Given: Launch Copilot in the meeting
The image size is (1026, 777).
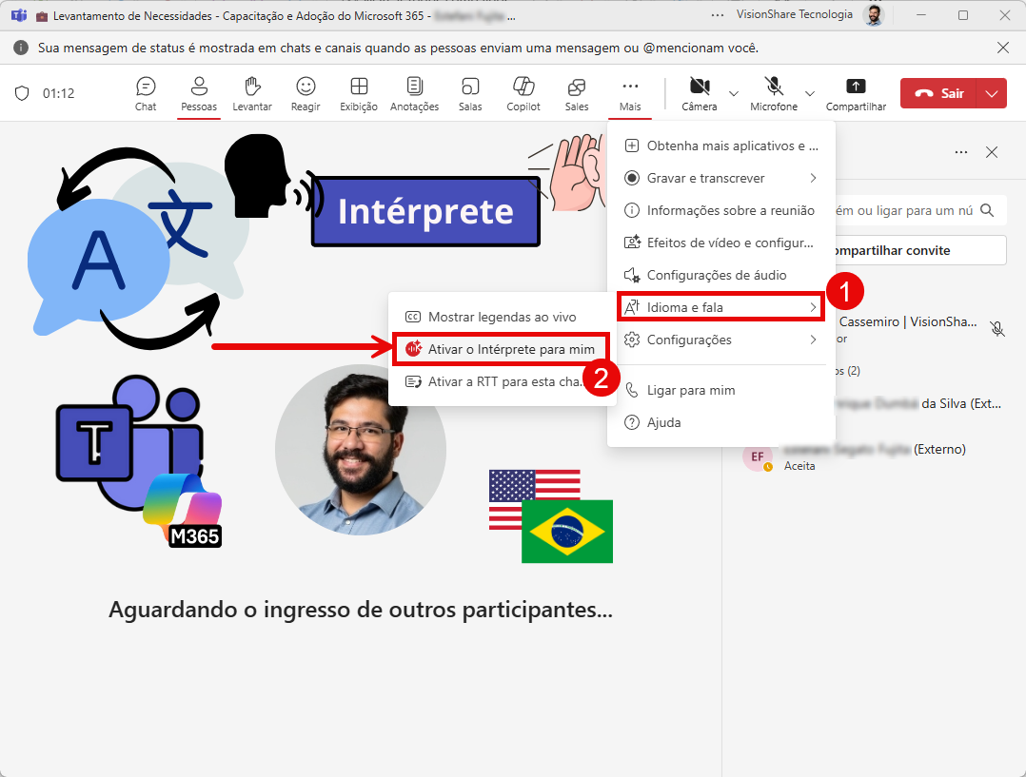Looking at the screenshot, I should point(523,93).
